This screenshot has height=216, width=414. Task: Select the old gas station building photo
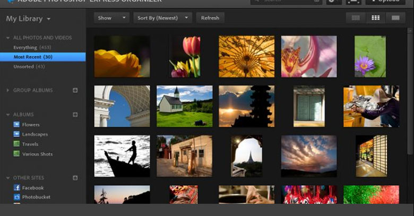click(185, 156)
